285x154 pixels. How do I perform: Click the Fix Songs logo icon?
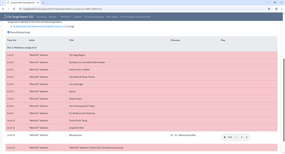pyautogui.click(x=5, y=17)
